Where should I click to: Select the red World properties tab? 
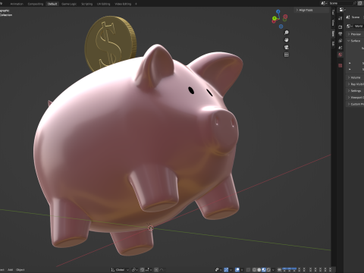pos(340,55)
